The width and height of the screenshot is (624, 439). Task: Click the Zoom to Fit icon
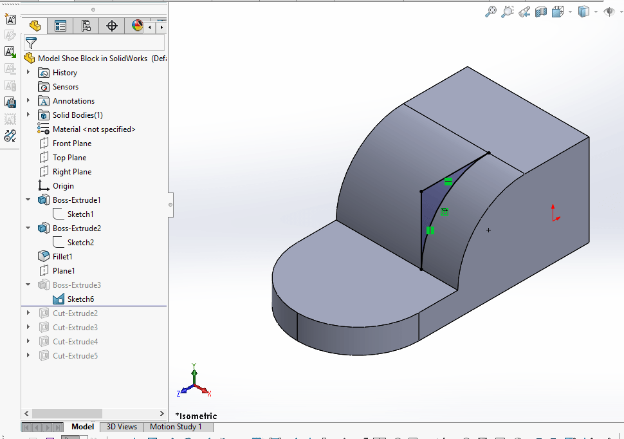click(491, 12)
